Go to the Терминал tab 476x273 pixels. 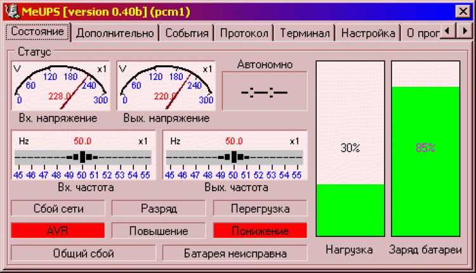pyautogui.click(x=305, y=33)
